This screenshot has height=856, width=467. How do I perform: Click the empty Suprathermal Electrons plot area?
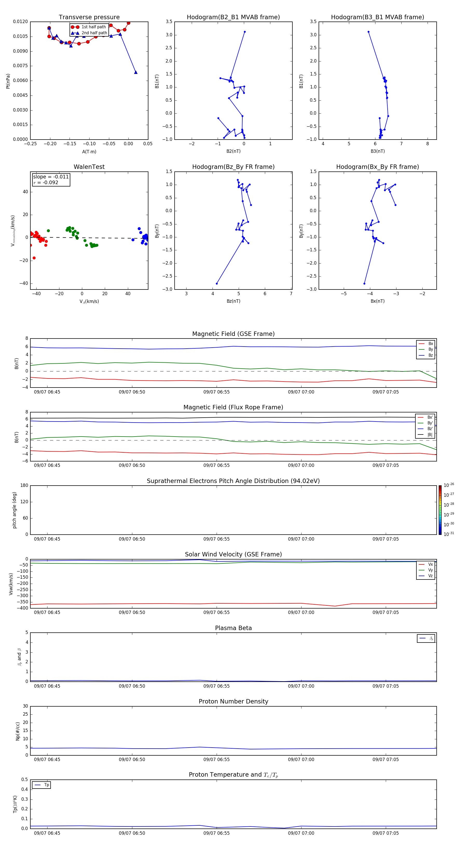(233, 510)
